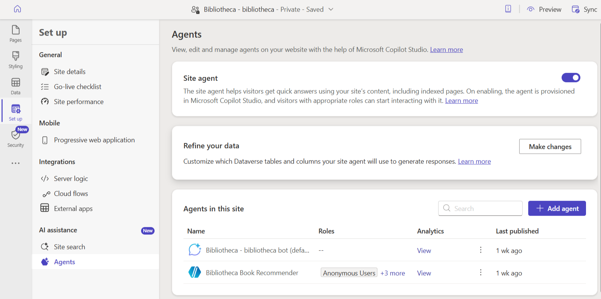Screen dimensions: 601x299
Task: Open Cloud flows under Integrations
Action: click(x=71, y=194)
